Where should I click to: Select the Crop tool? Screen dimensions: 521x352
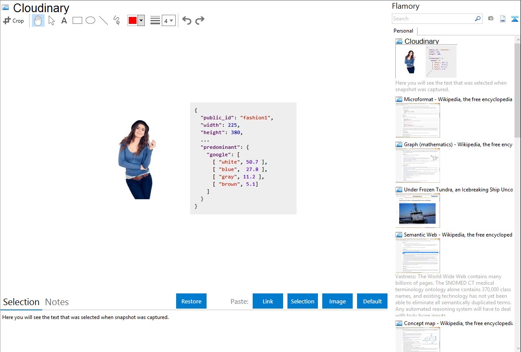[13, 20]
